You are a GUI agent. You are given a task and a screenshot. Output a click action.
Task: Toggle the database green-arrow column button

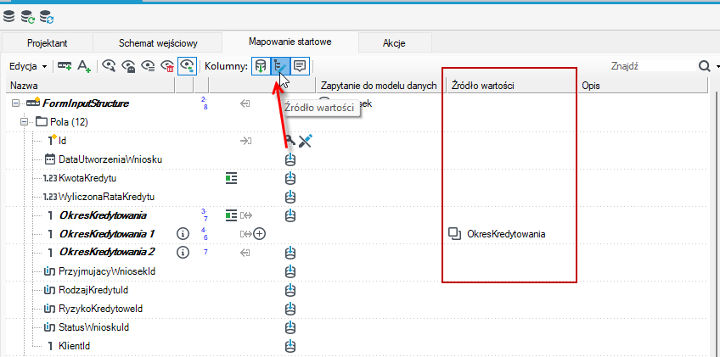click(261, 66)
